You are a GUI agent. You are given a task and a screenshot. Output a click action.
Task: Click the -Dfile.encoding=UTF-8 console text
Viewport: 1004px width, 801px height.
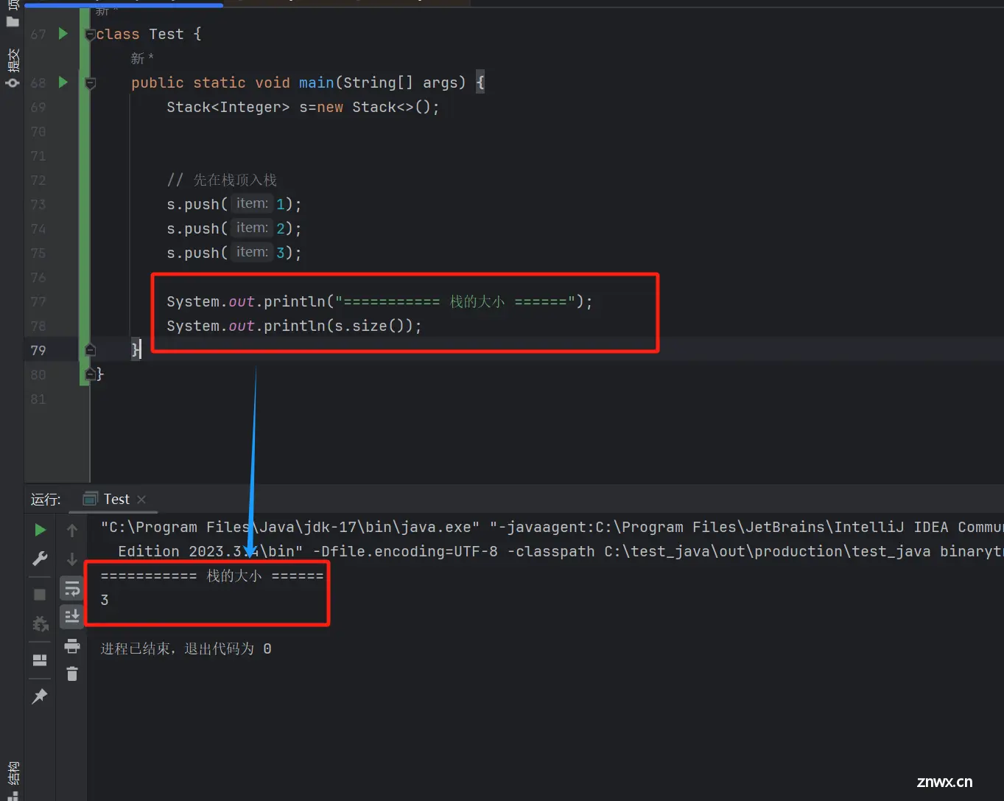coord(406,551)
